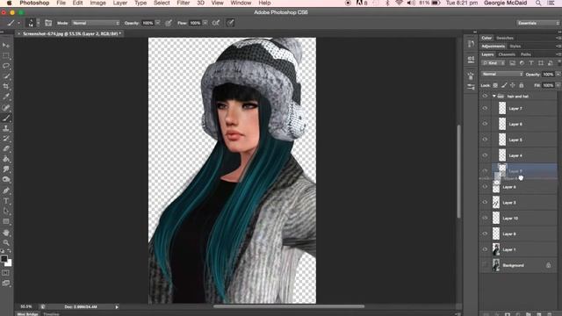The height and width of the screenshot is (316, 562).
Task: Select the Eyedropper tool
Action: pyautogui.click(x=6, y=97)
